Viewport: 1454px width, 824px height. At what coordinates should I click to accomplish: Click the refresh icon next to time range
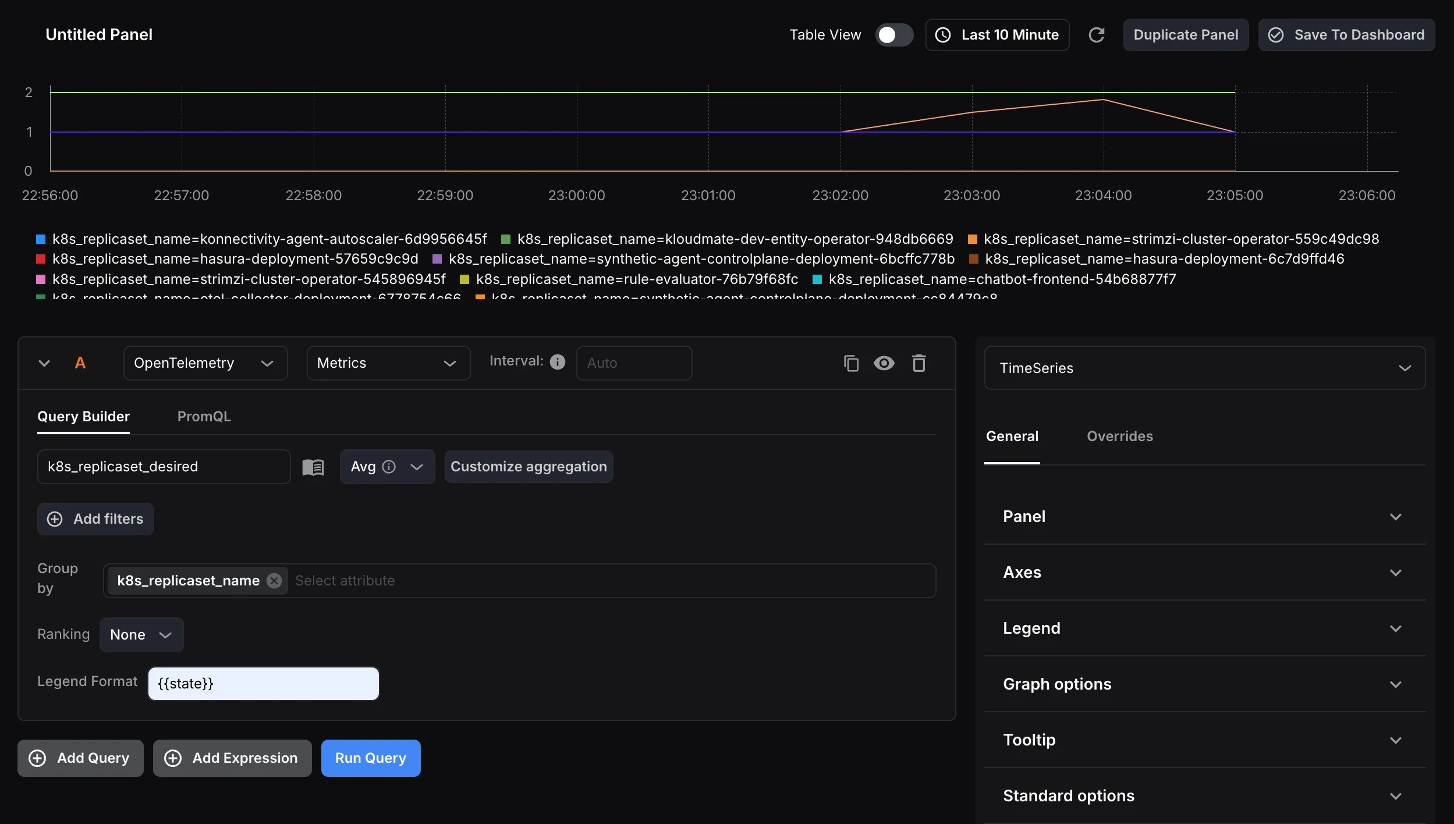pyautogui.click(x=1097, y=35)
